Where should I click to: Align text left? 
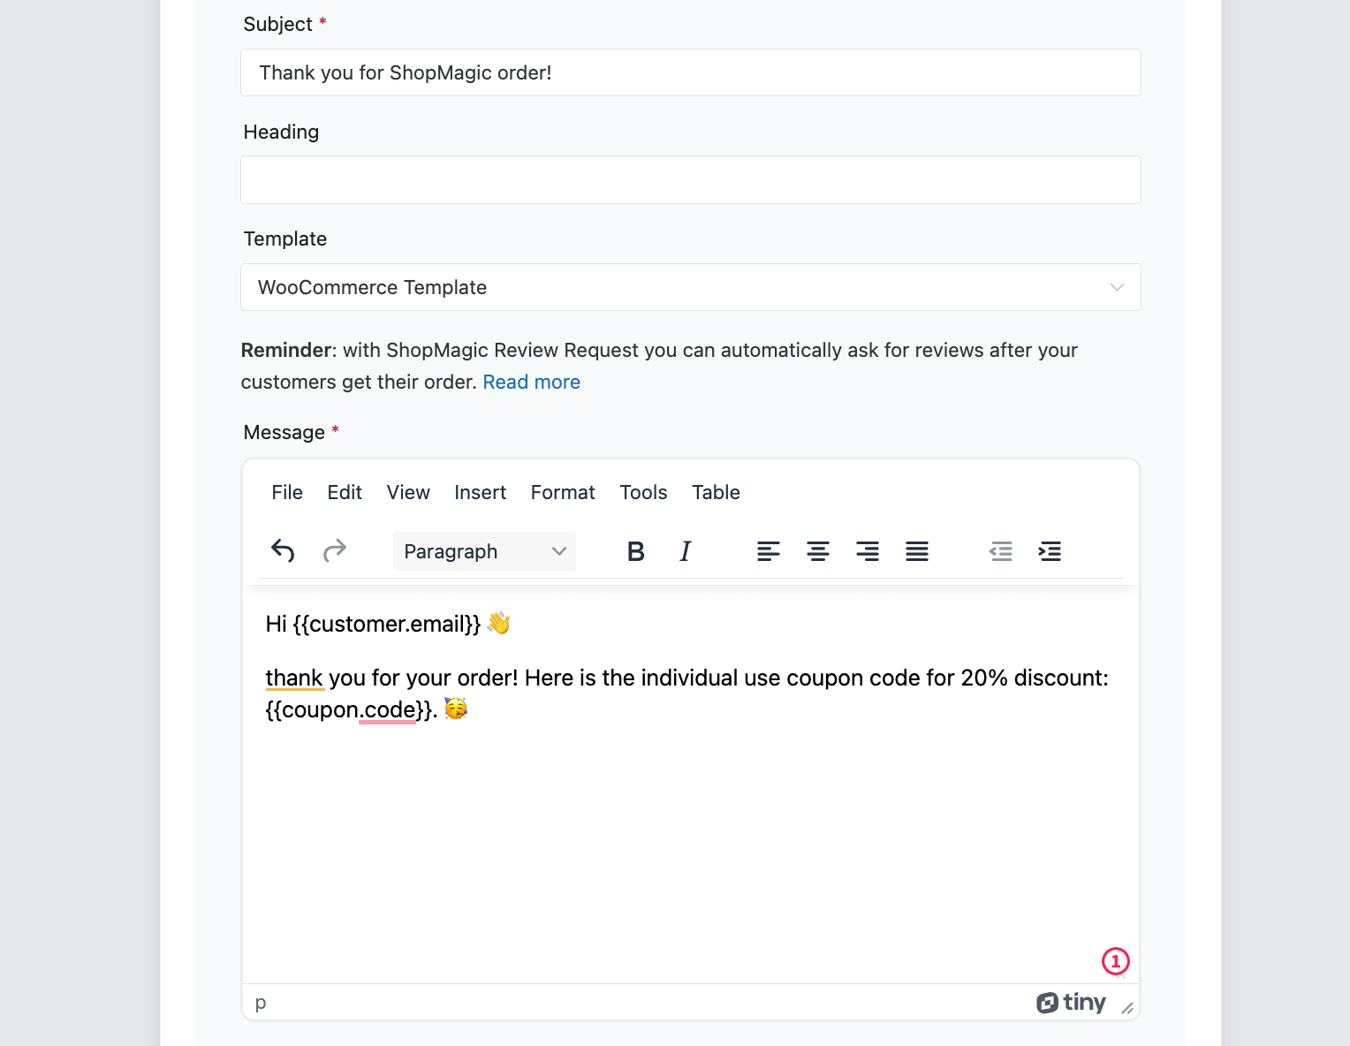click(x=768, y=551)
